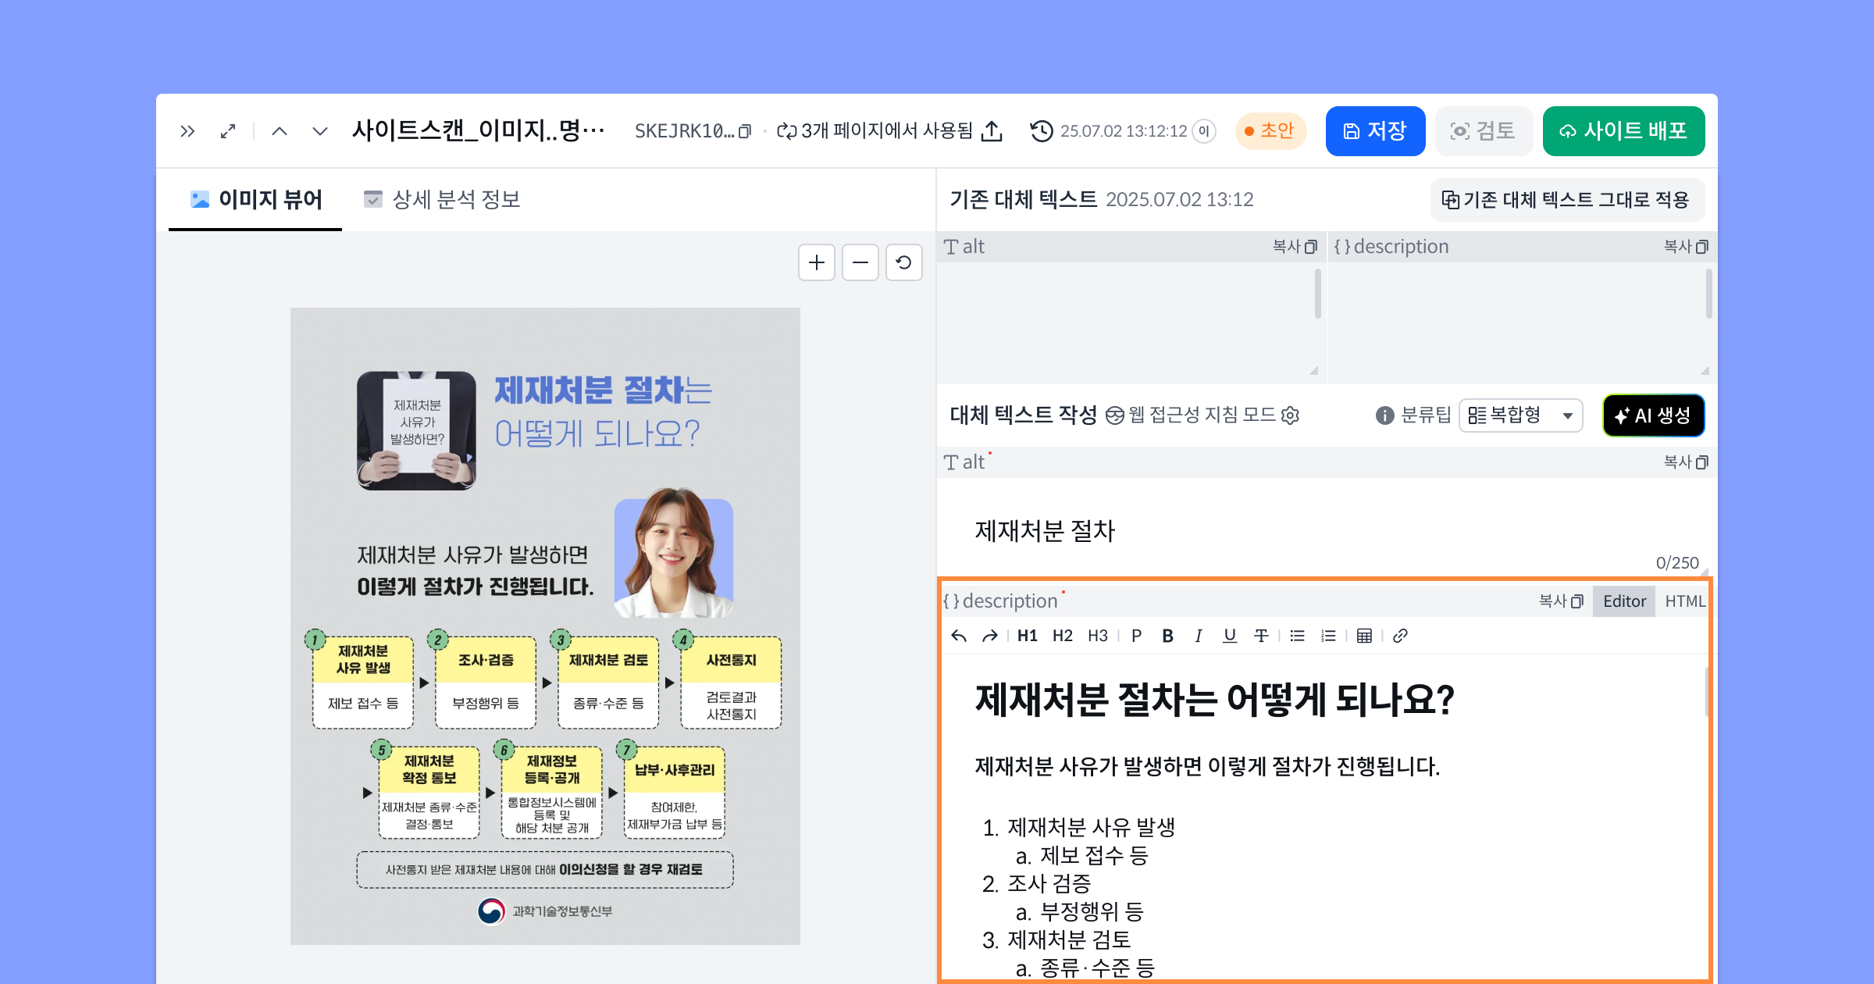This screenshot has width=1874, height=984.
Task: Click the image preview in the viewer
Action: [x=545, y=626]
